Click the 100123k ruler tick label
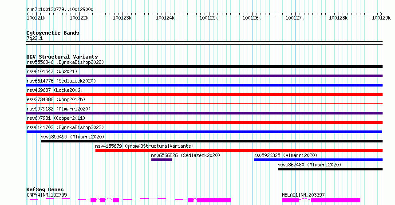 (x=122, y=18)
